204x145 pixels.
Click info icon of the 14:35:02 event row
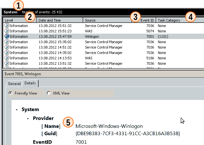7,53
